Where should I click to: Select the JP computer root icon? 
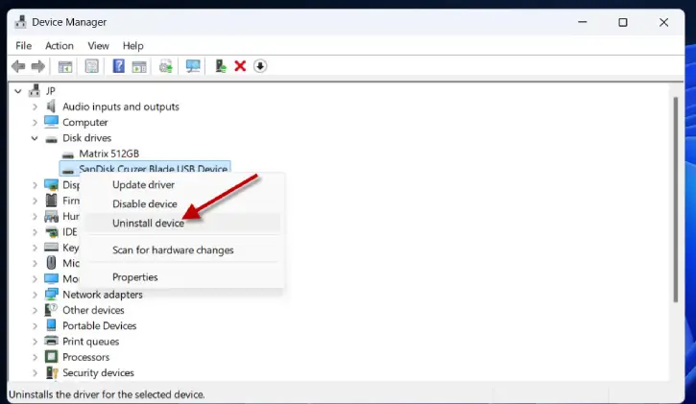tap(35, 91)
